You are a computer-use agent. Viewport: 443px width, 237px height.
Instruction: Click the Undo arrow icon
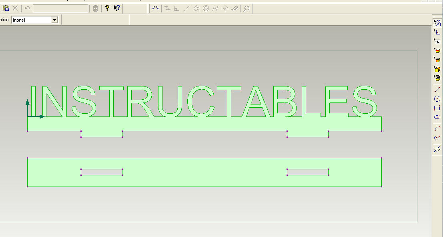click(x=27, y=8)
